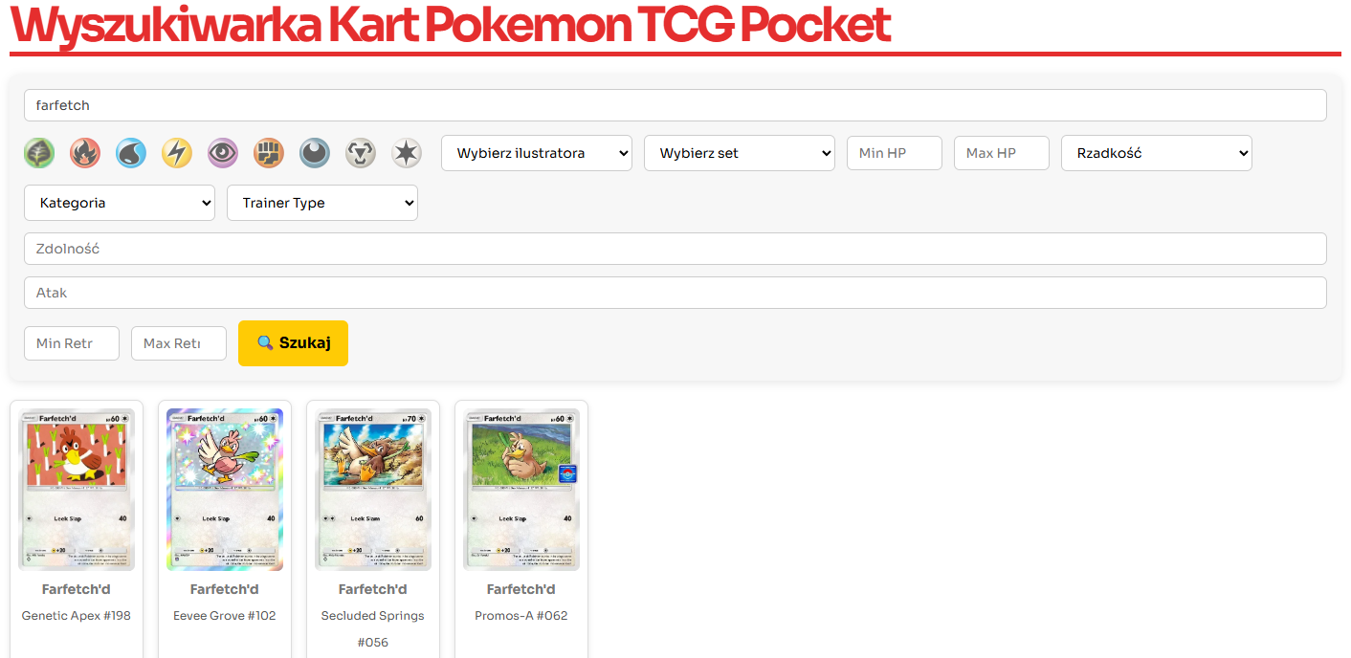Focus the Zdolność text field
The height and width of the screenshot is (658, 1351).
tap(675, 249)
